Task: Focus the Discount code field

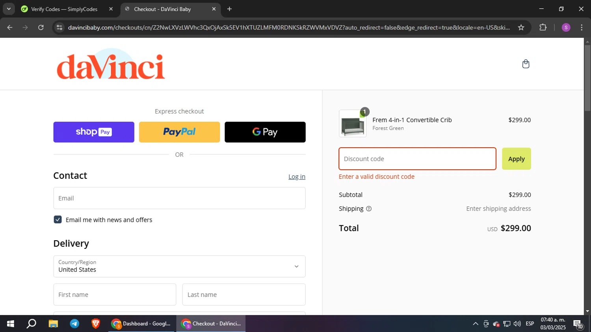Action: click(x=417, y=159)
